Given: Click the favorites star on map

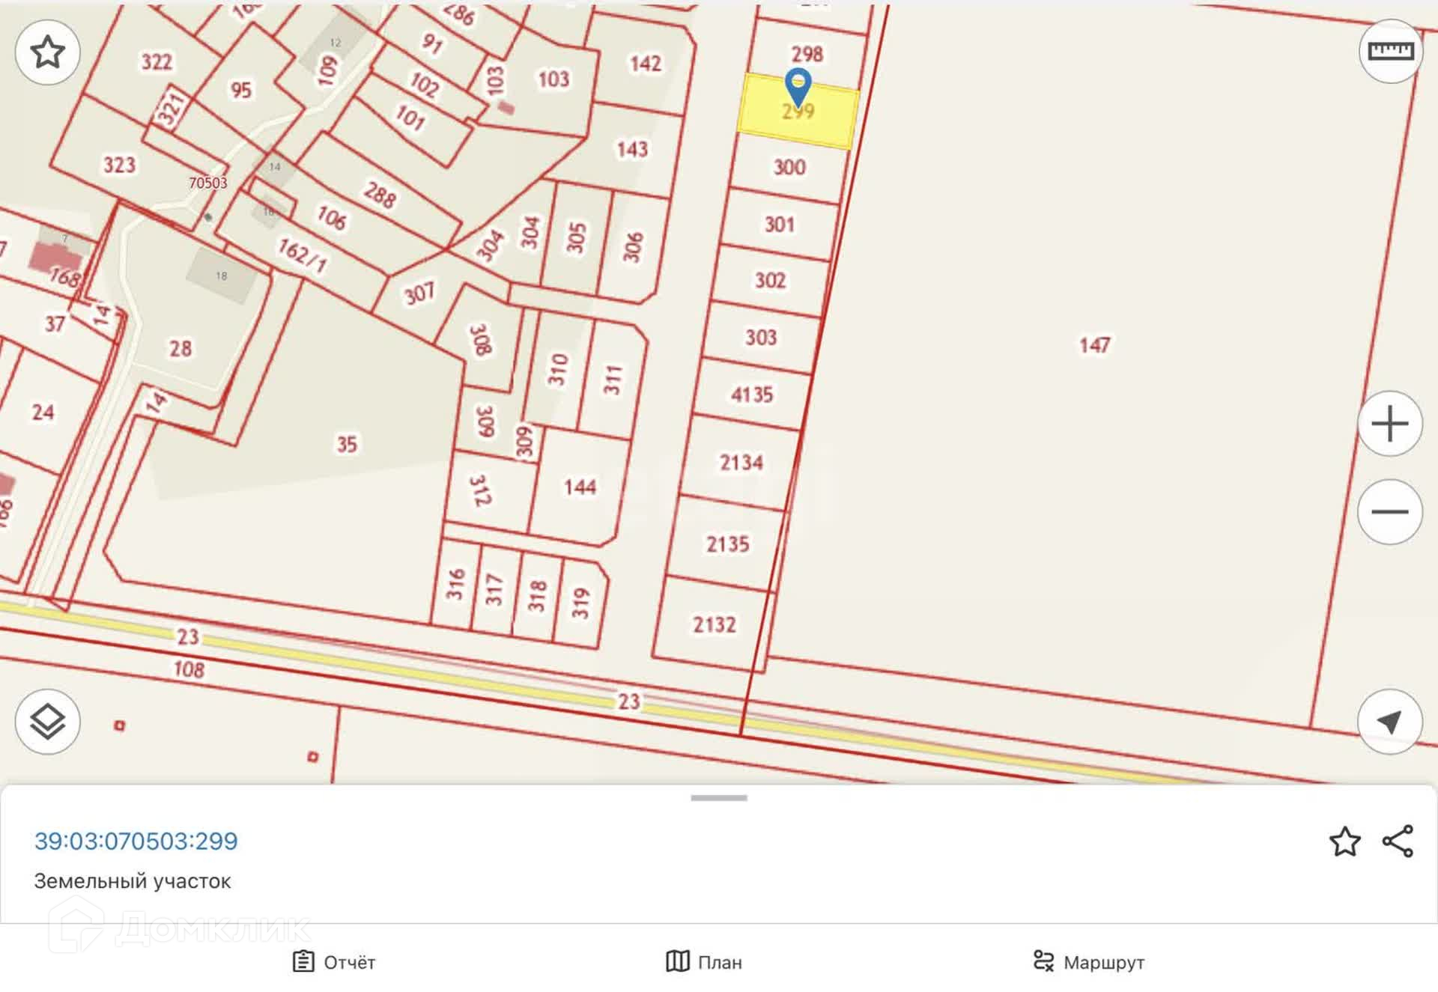Looking at the screenshot, I should (x=48, y=52).
